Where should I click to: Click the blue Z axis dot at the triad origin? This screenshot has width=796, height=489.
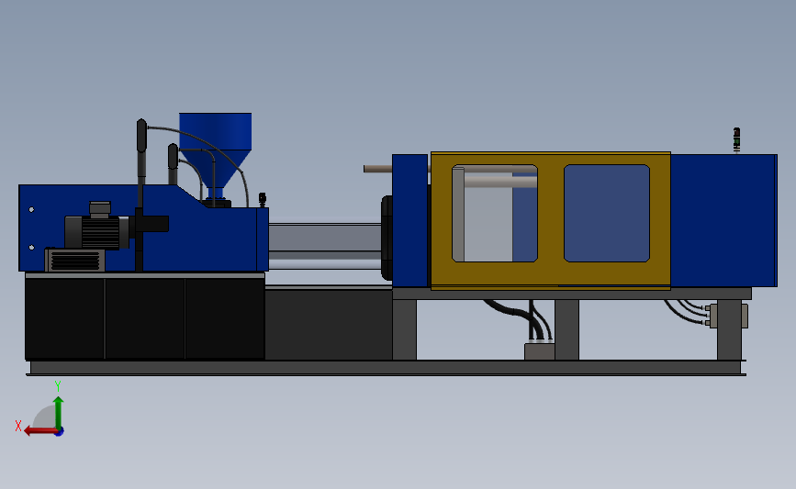[x=60, y=432]
